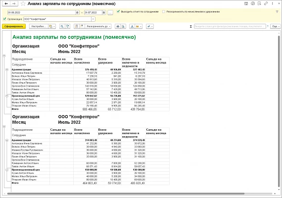Open the blue arrow navigation dropdown

149,26
